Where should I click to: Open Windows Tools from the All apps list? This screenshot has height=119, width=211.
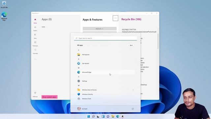[x=105, y=99]
